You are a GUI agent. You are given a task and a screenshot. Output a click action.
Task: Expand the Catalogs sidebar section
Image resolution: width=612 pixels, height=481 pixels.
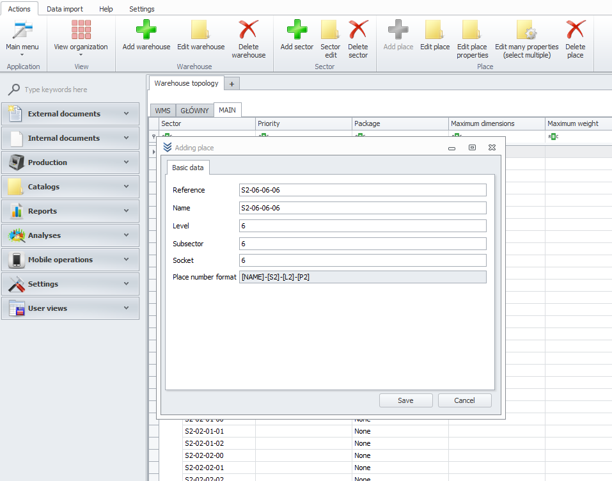(x=70, y=187)
